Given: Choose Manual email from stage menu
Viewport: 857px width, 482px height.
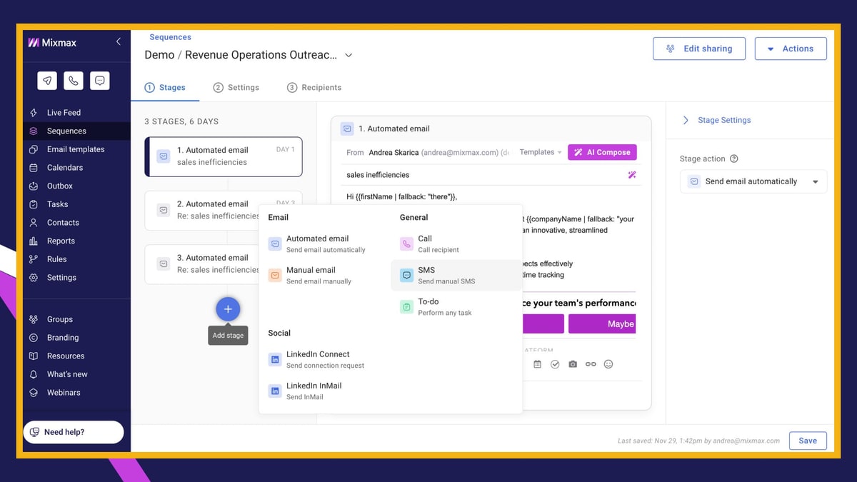Looking at the screenshot, I should [325, 275].
